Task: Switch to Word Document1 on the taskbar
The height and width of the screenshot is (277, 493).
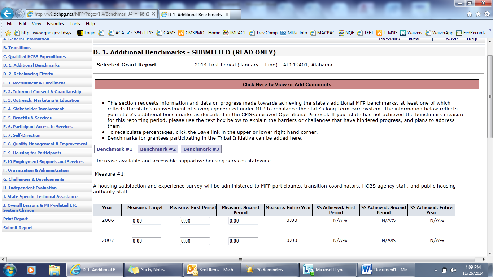Action: (x=386, y=270)
